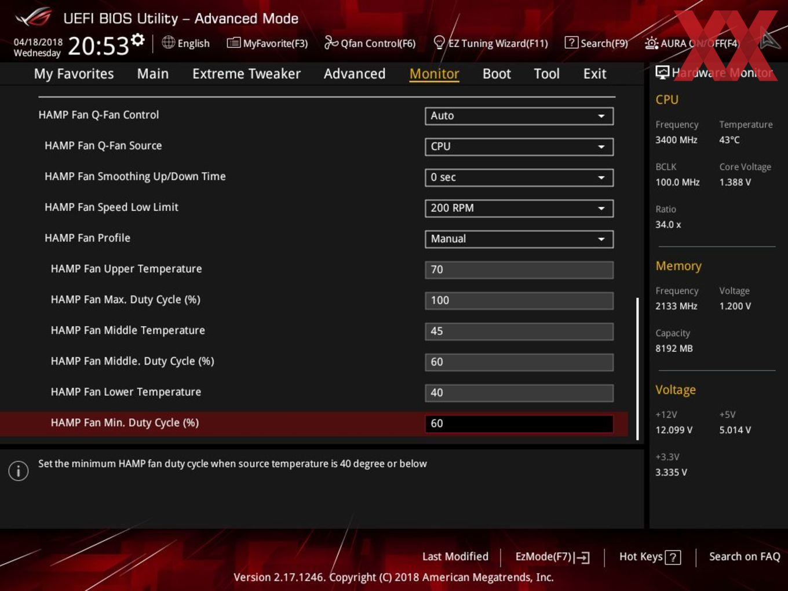Click the +12V reading 12.099 V

674,430
